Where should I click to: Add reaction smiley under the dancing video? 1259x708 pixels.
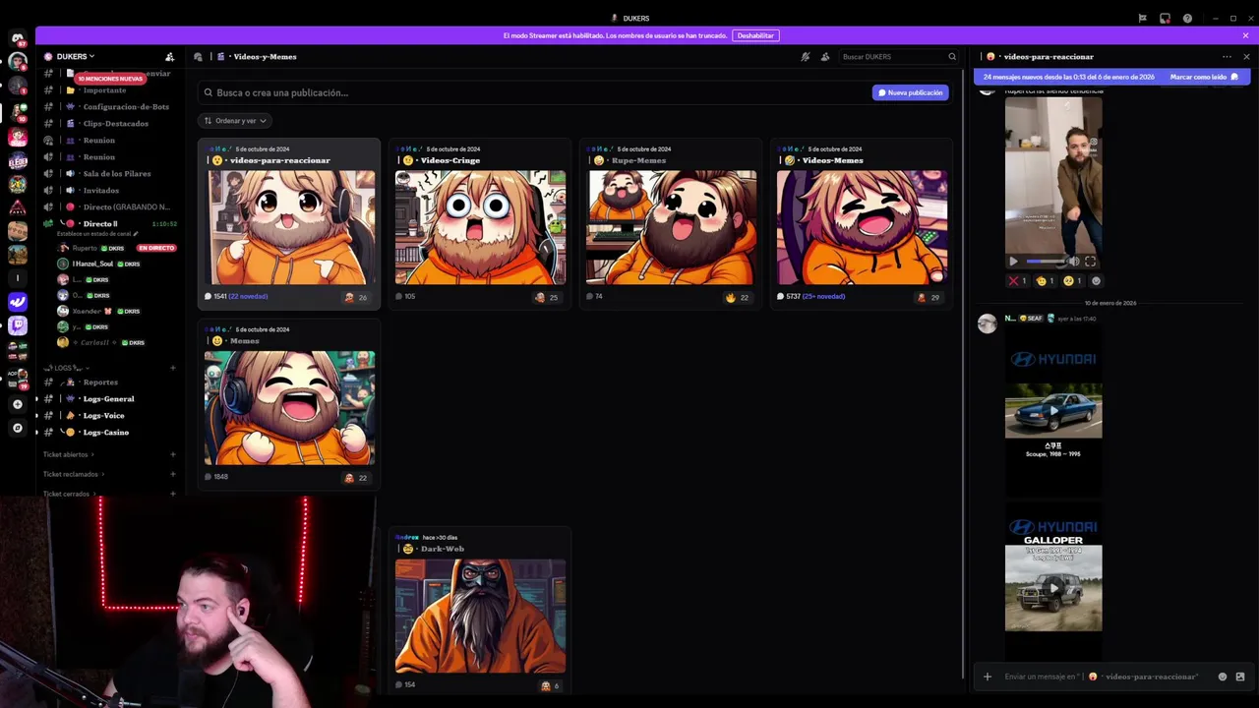coord(1096,281)
